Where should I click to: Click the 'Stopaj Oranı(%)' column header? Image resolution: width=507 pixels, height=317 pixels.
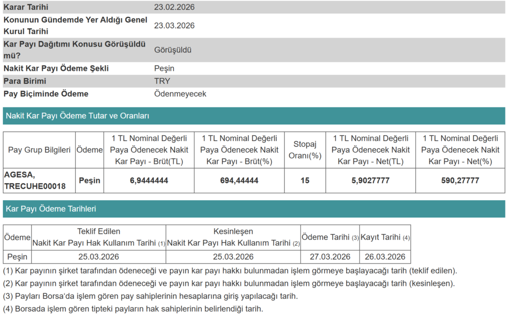tap(304, 150)
